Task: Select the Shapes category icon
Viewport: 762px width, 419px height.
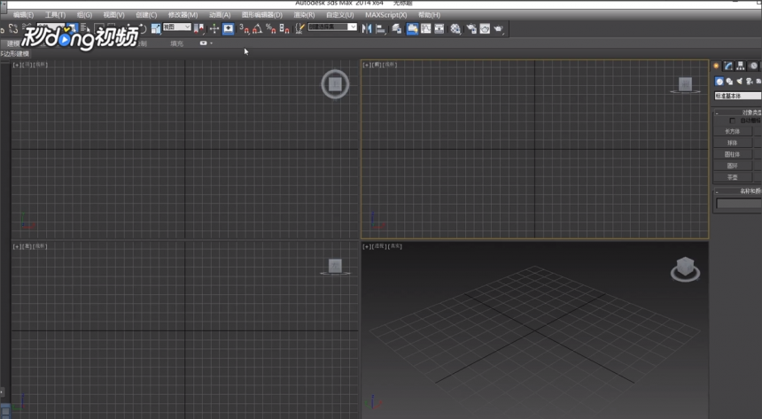Action: [x=729, y=81]
